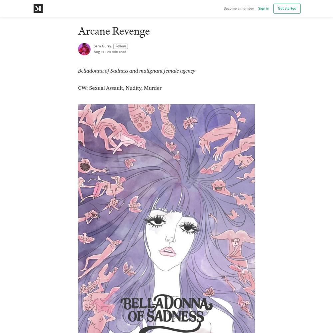333x333 pixels.
Task: Follow author Sam Gurry
Action: click(121, 46)
